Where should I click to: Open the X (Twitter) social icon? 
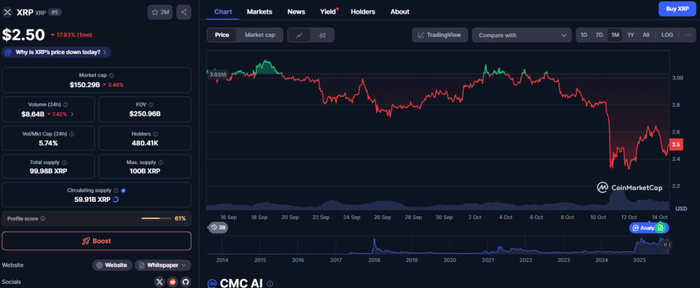coord(160,281)
